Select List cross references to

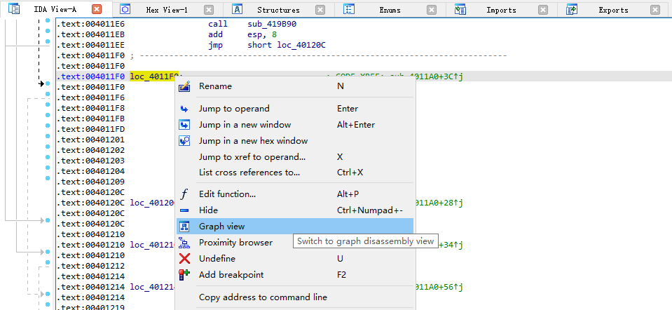(295, 173)
